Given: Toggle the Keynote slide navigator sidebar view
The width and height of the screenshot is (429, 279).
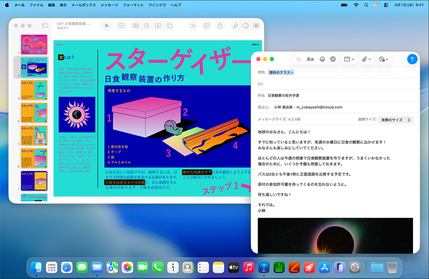Looking at the screenshot, I should coord(45,25).
